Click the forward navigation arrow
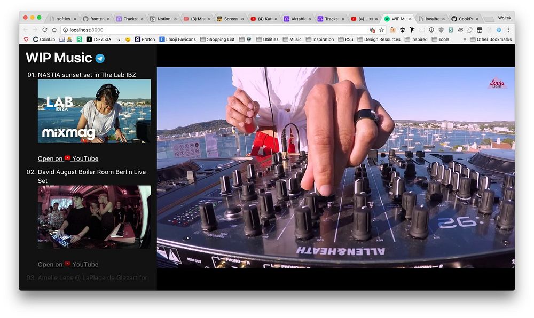534x318 pixels. [35, 30]
